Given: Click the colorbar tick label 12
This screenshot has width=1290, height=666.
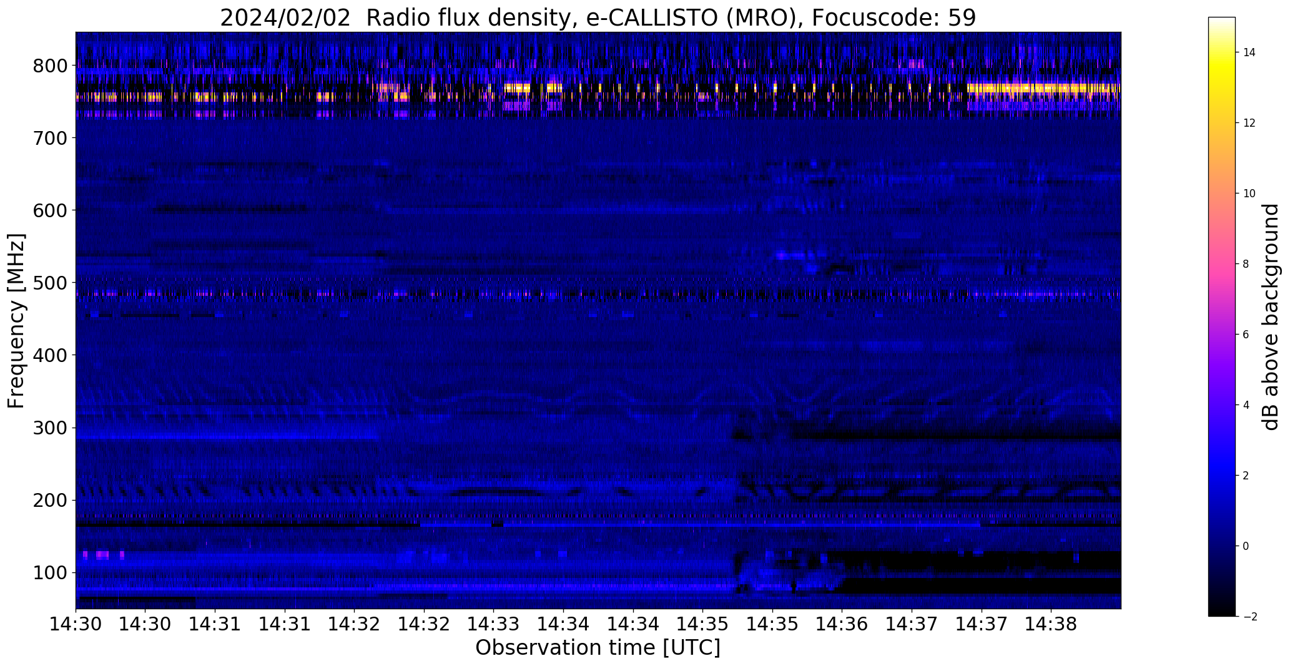Looking at the screenshot, I should (x=1249, y=123).
